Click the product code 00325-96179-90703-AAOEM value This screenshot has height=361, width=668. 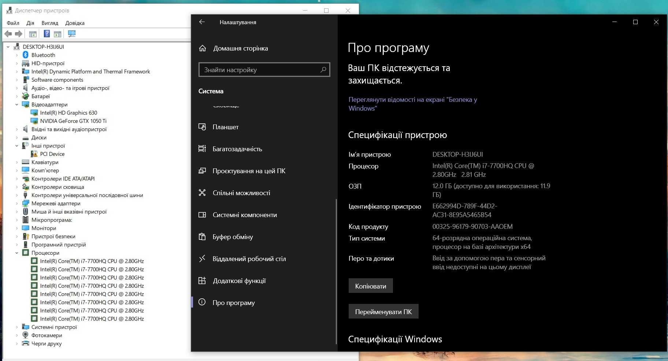point(472,226)
